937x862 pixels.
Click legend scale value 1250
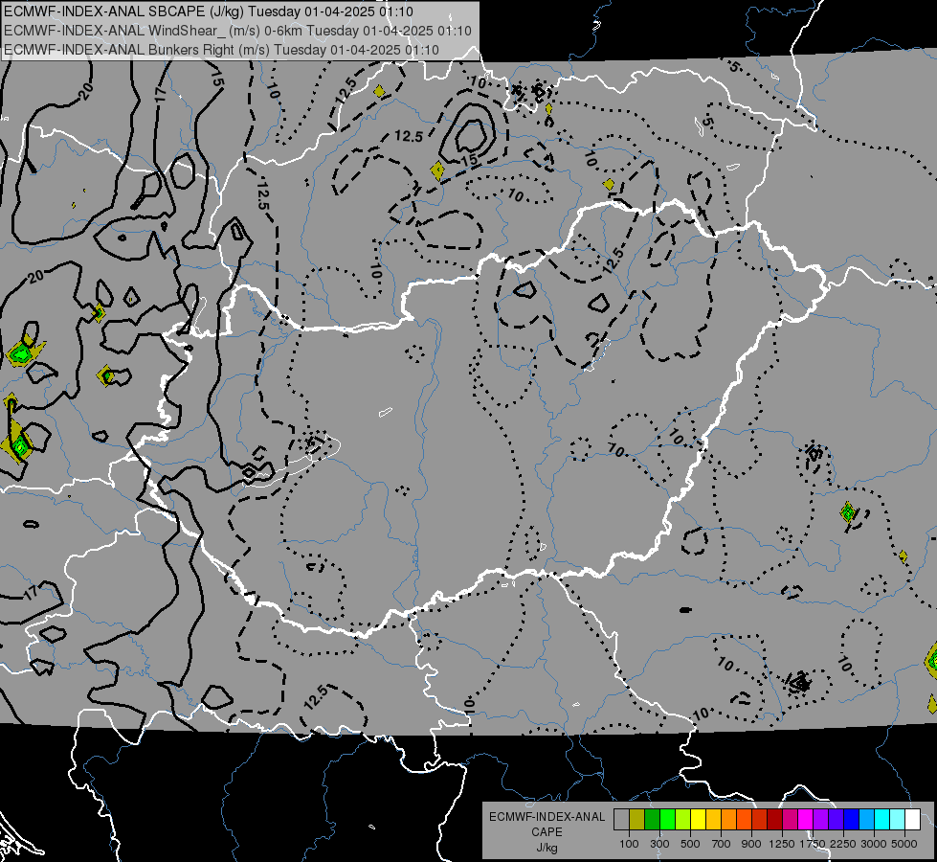tap(782, 844)
